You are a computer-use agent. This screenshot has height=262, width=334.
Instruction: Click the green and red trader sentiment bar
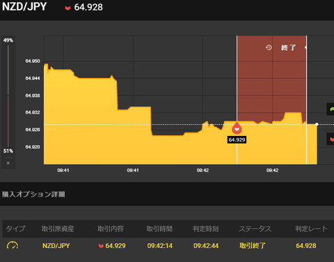(8, 96)
